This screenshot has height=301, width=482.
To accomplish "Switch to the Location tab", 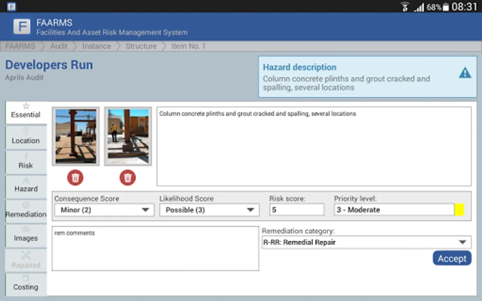I will point(26,137).
